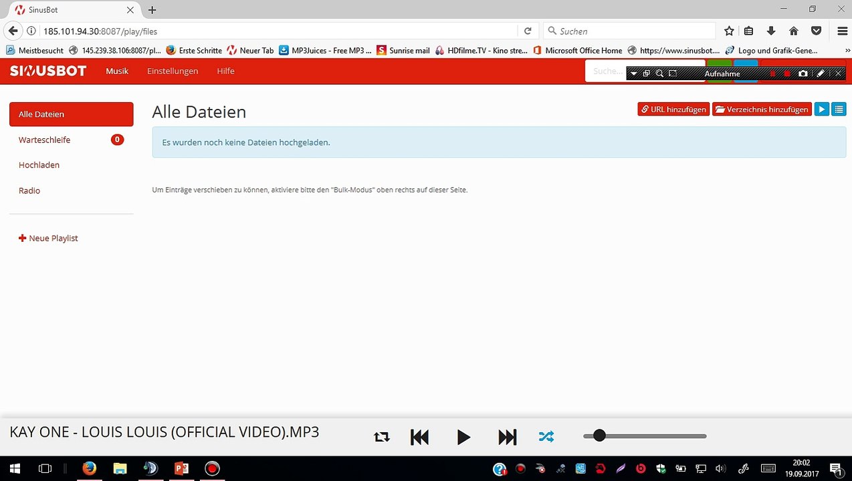The width and height of the screenshot is (852, 481).
Task: Adjust the volume slider in player bar
Action: [645, 436]
